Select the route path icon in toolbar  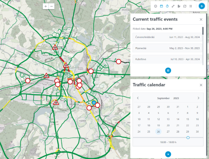pyautogui.click(x=173, y=6)
